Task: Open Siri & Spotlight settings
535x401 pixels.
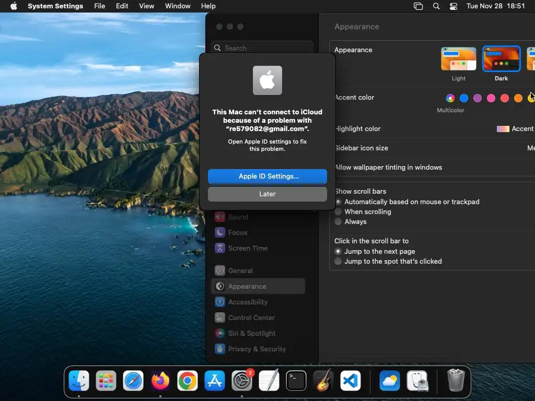Action: point(258,334)
